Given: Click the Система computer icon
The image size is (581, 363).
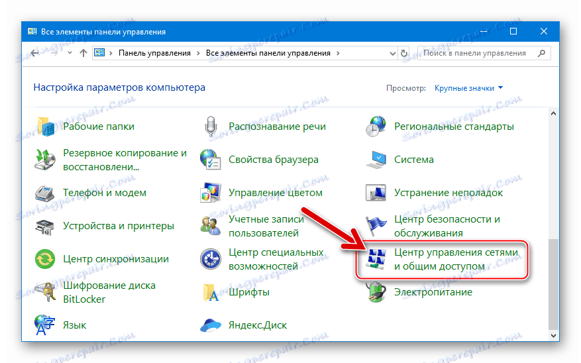Looking at the screenshot, I should pos(376,160).
